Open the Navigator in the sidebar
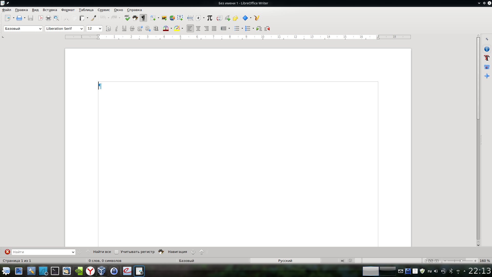492x277 pixels. coord(487,76)
